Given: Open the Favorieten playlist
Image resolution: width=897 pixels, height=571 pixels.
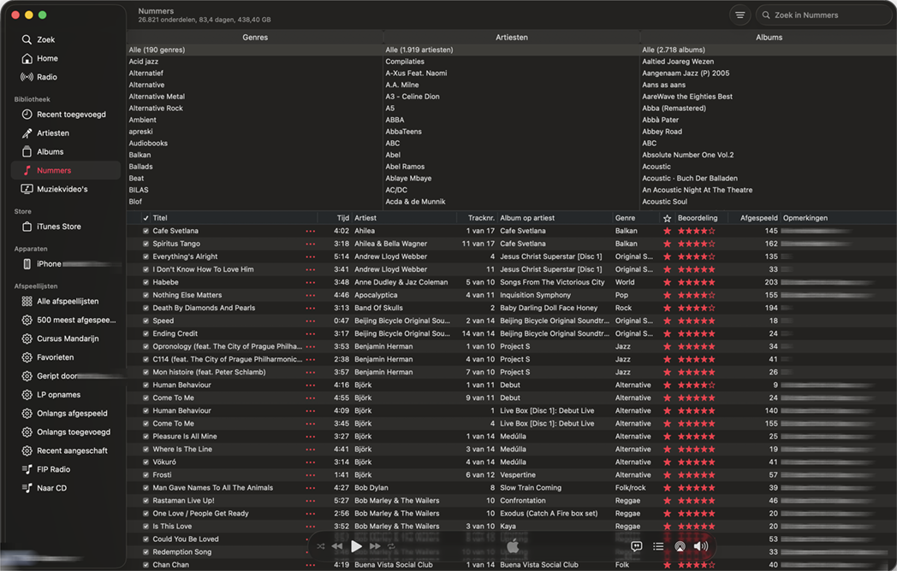Looking at the screenshot, I should pos(47,357).
